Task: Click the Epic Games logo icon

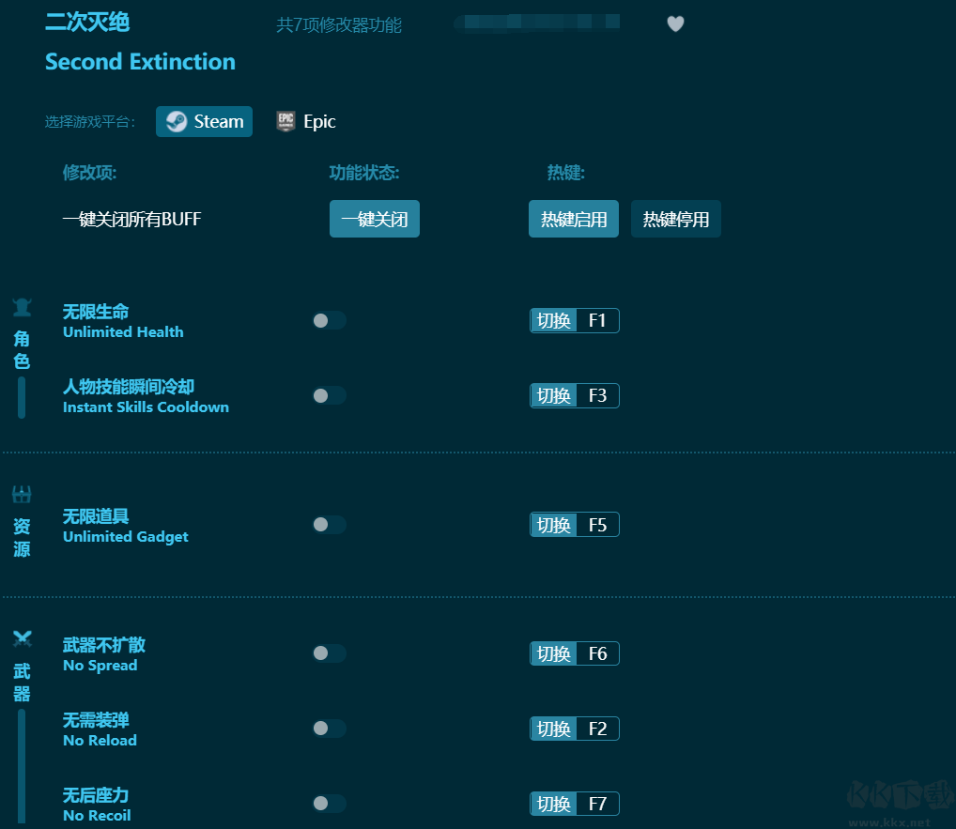Action: click(x=285, y=122)
